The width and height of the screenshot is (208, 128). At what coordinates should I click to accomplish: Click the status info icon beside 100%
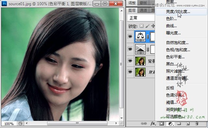[x=20, y=124]
